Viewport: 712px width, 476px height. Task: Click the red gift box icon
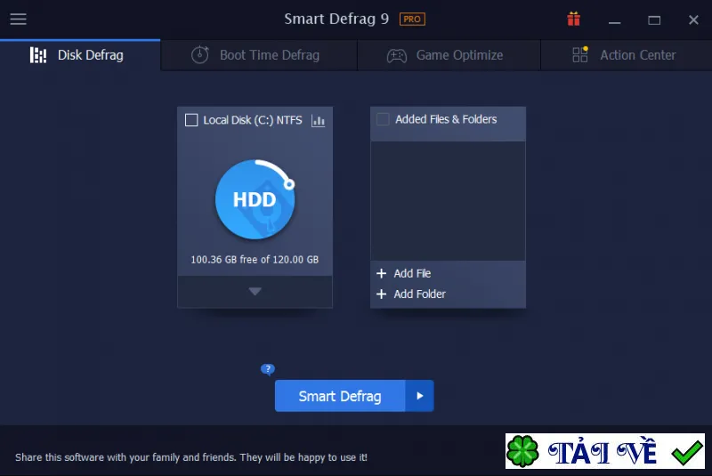tap(573, 19)
